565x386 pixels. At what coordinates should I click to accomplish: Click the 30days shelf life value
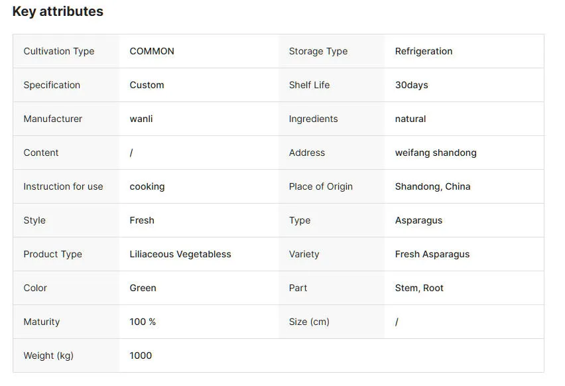412,85
